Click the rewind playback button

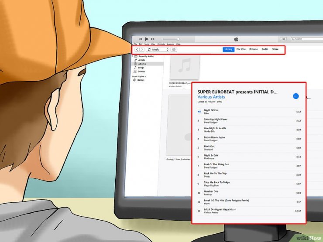[x=141, y=39]
